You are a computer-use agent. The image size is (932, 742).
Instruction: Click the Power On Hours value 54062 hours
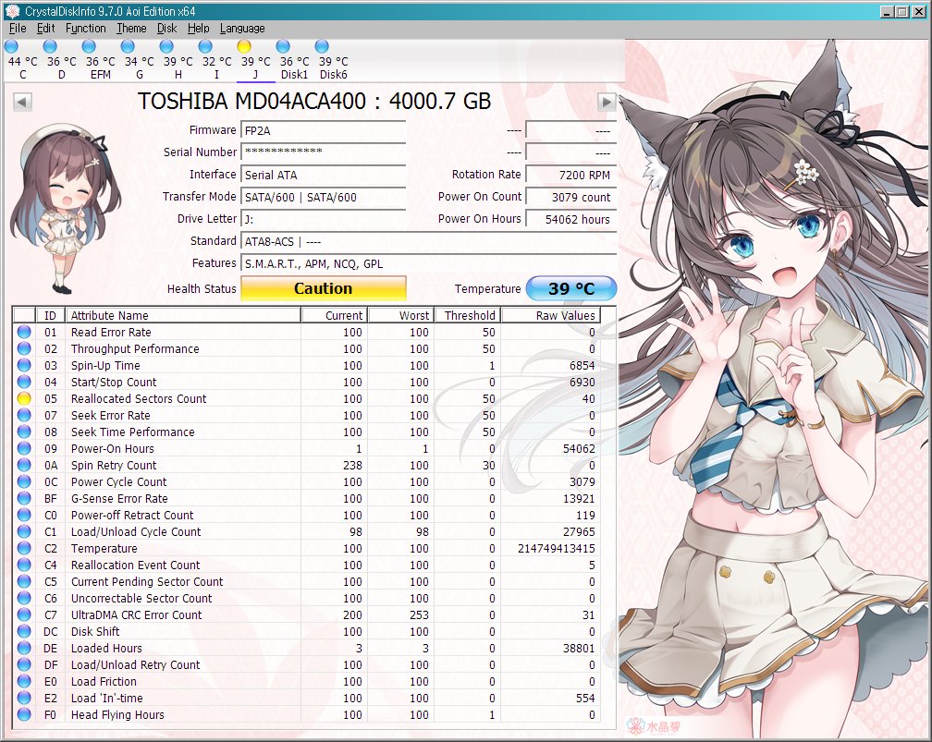(571, 219)
